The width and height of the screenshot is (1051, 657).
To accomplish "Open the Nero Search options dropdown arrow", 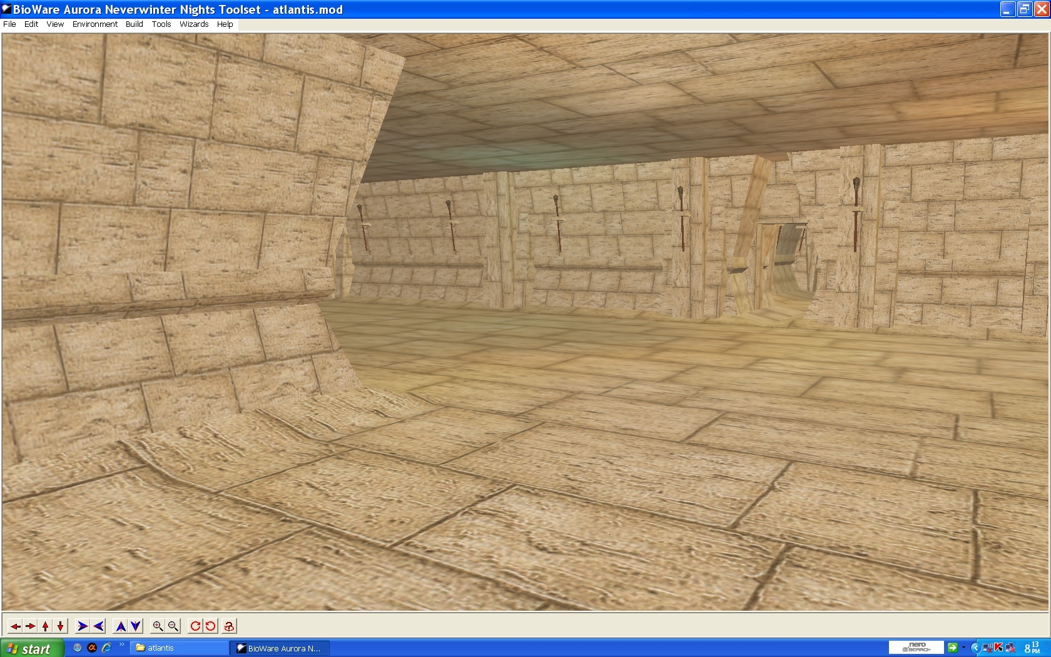I will point(963,648).
